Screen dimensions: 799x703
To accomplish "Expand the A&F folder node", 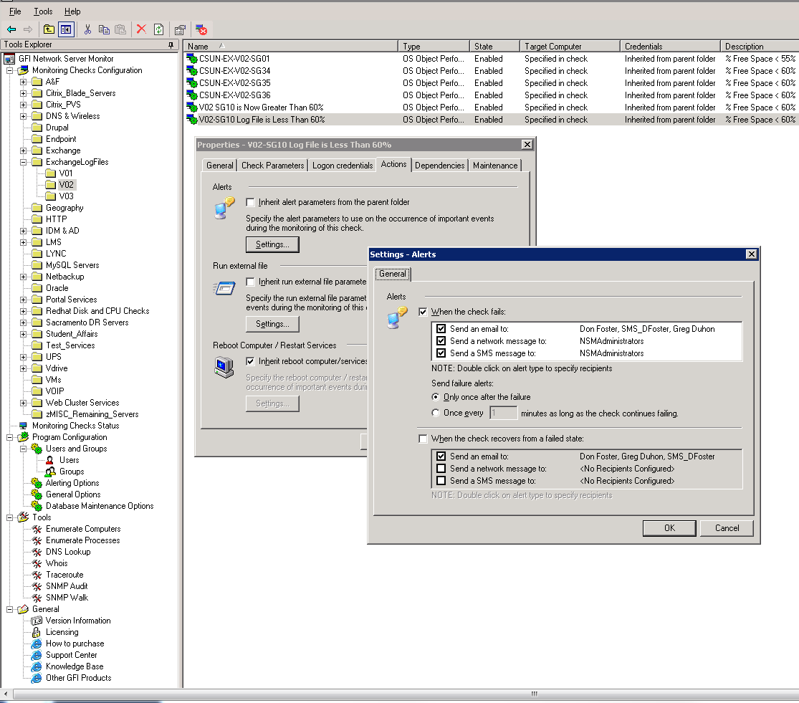I will coord(23,82).
